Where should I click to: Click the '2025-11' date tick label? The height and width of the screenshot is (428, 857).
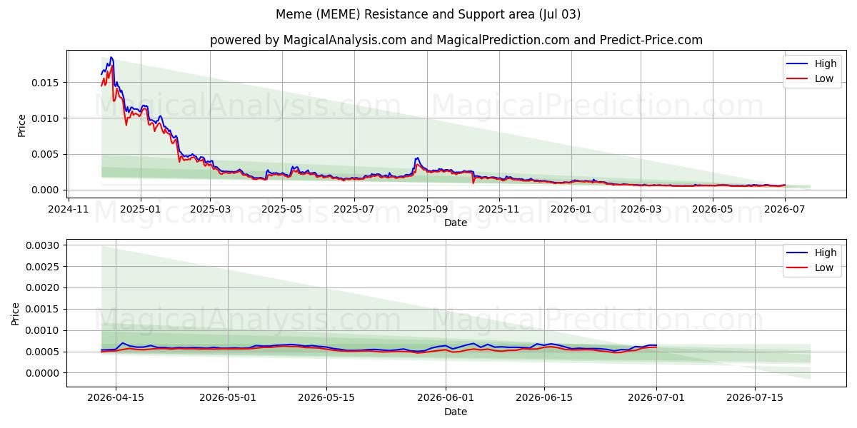499,209
